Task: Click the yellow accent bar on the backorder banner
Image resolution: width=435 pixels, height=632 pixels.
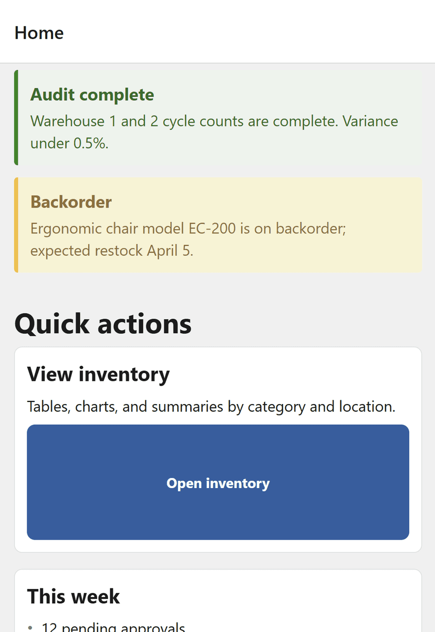Action: pyautogui.click(x=16, y=224)
